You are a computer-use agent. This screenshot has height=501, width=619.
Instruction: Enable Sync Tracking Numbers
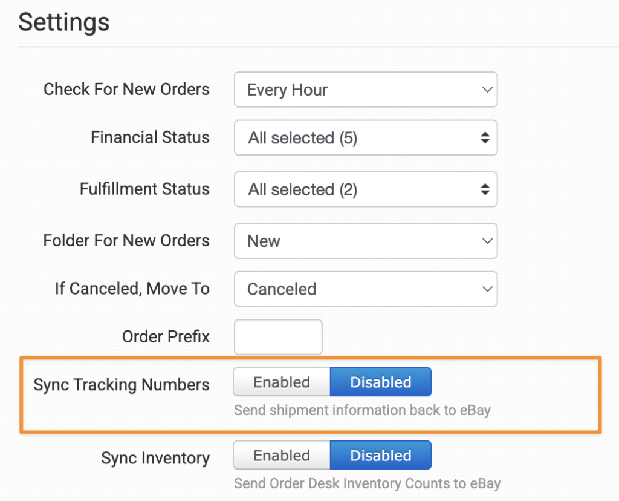click(x=282, y=382)
